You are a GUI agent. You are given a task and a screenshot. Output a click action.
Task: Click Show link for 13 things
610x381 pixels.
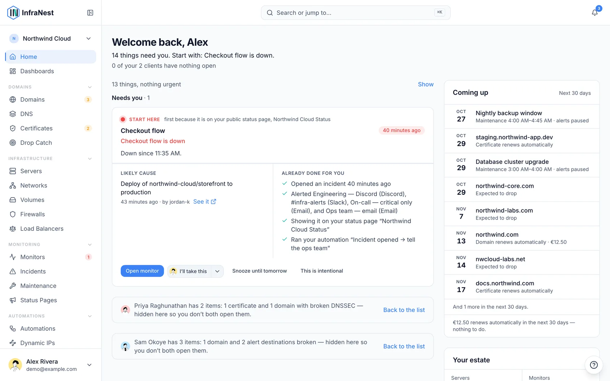coord(426,84)
